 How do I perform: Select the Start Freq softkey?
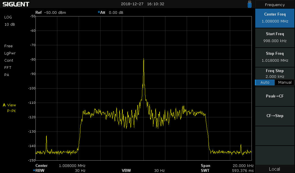pyautogui.click(x=275, y=37)
